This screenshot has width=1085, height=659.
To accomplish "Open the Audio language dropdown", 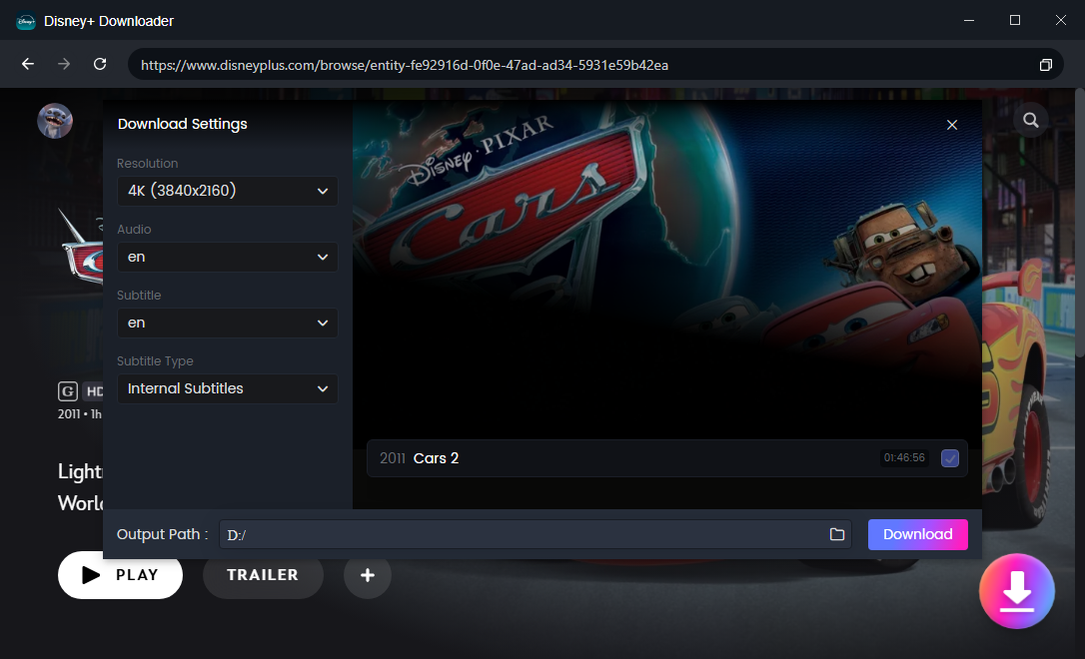I will tap(228, 258).
